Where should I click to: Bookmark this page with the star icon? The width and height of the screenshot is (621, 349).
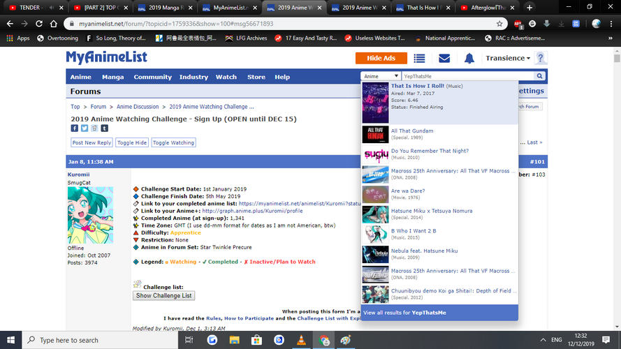pyautogui.click(x=498, y=23)
